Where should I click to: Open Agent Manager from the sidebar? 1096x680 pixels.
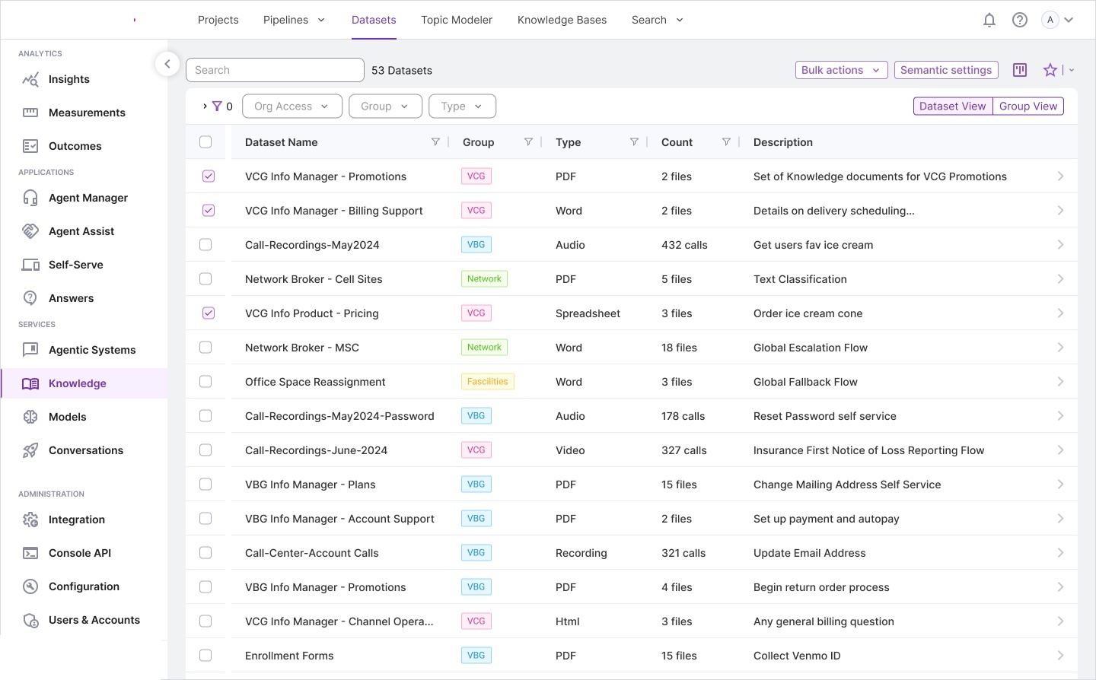(88, 198)
